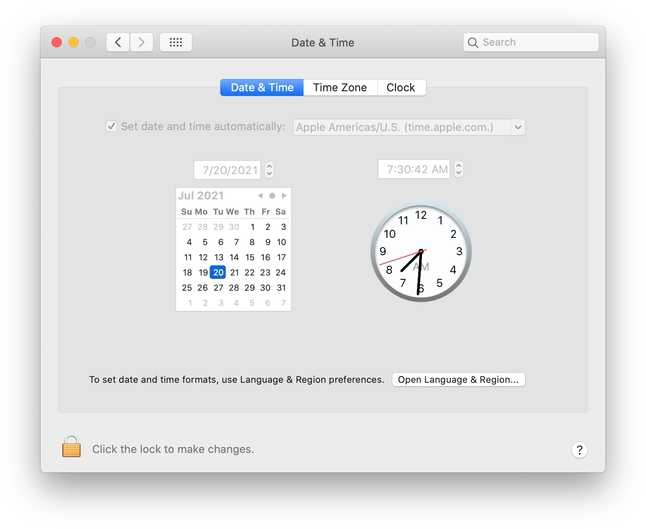Select July 22 in the calendar

[250, 273]
